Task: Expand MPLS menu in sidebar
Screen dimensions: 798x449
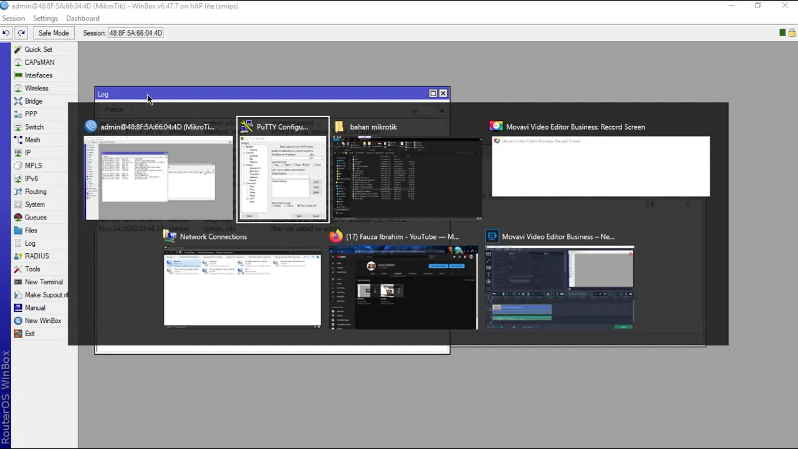Action: point(33,166)
